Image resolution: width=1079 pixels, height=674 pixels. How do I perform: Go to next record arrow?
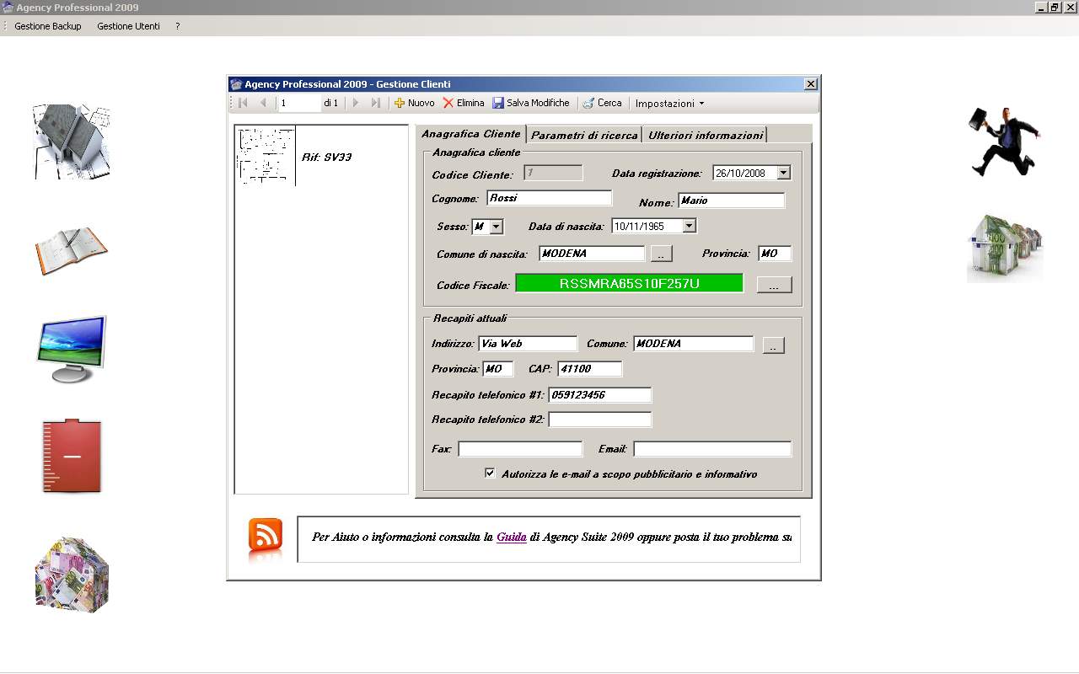[356, 103]
